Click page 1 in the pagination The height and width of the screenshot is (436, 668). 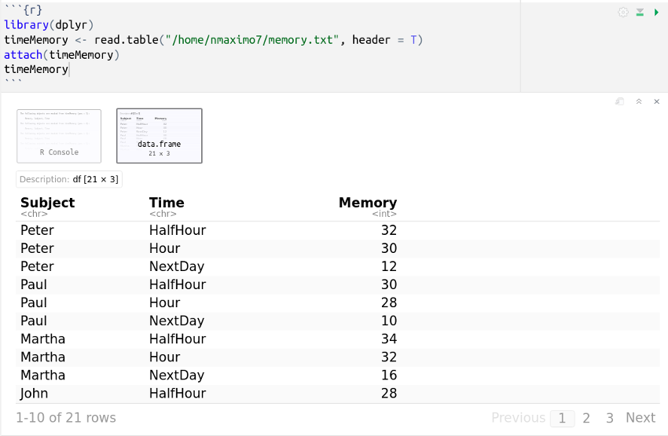coord(562,418)
